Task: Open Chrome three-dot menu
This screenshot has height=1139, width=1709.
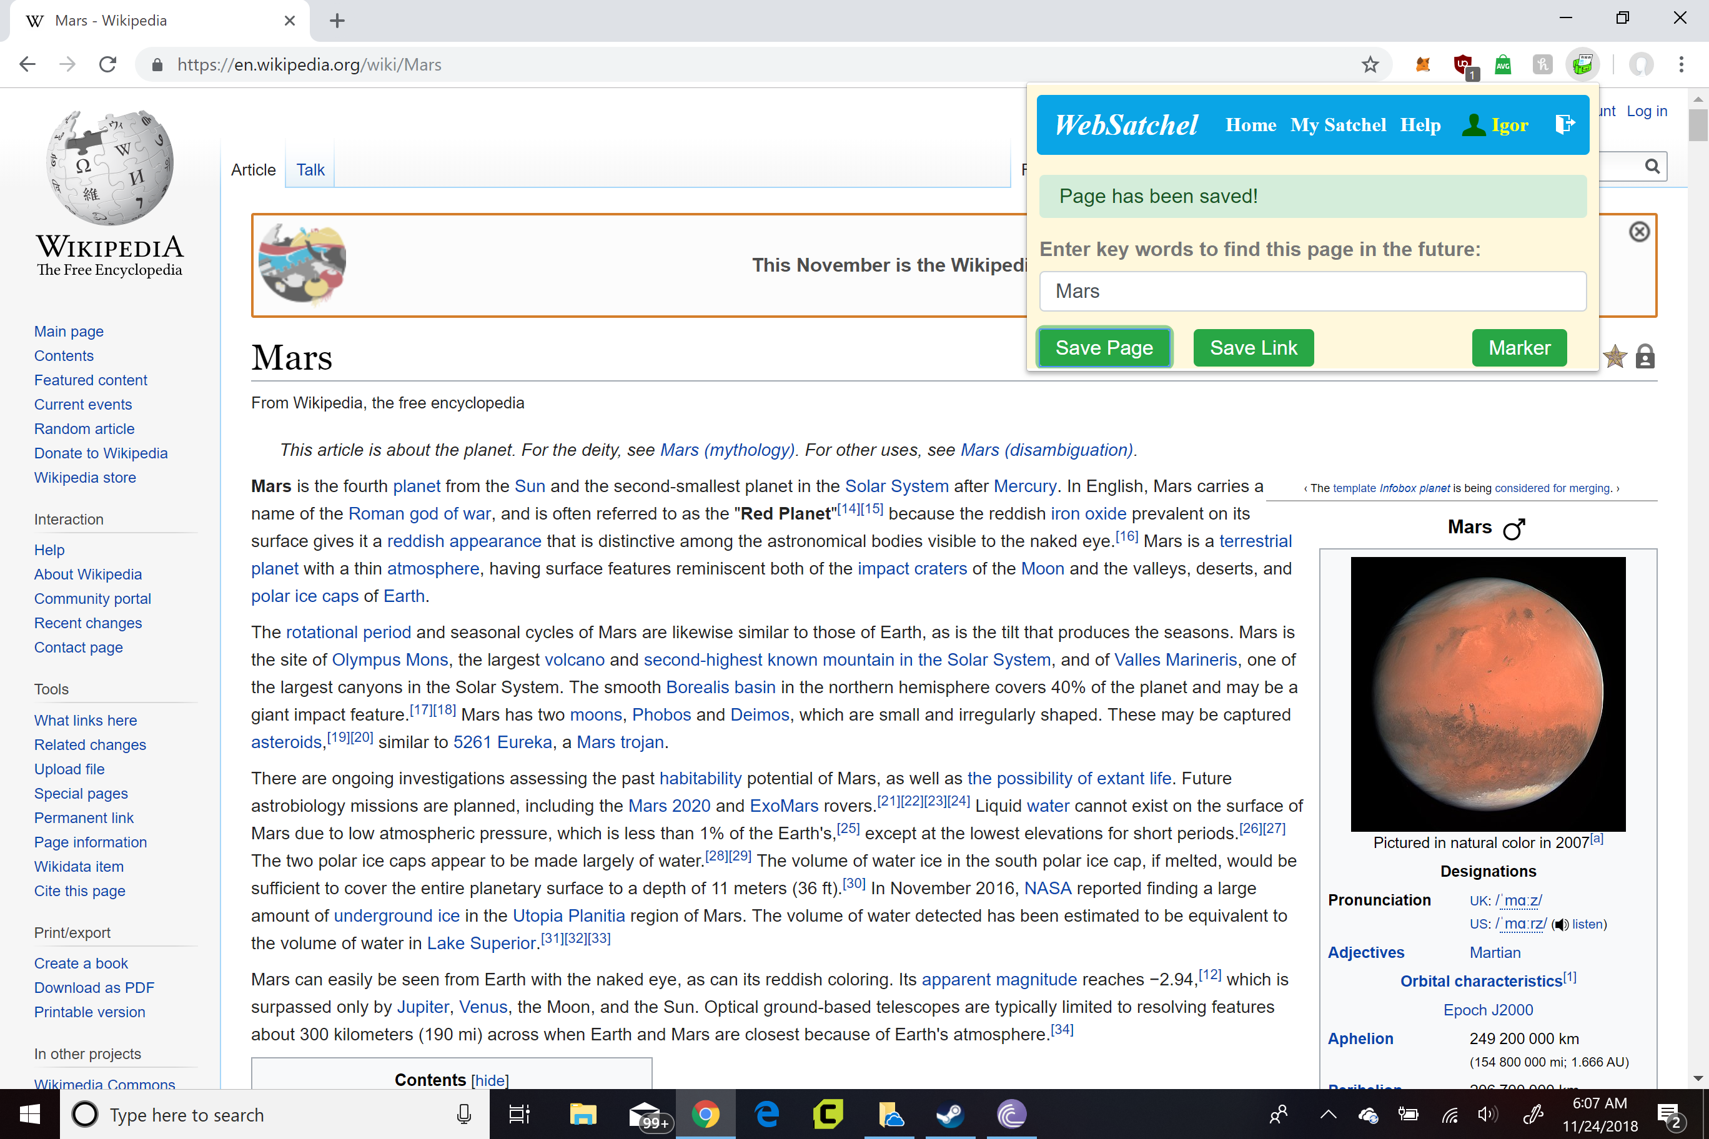Action: pyautogui.click(x=1681, y=65)
